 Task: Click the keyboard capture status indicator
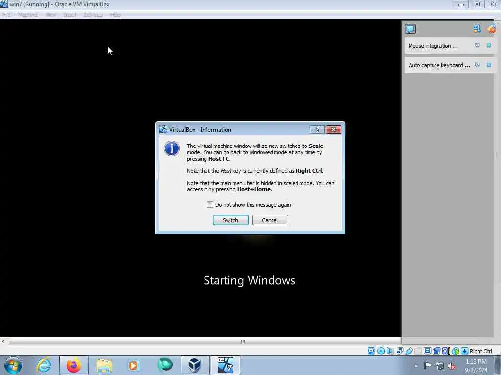pyautogui.click(x=465, y=351)
